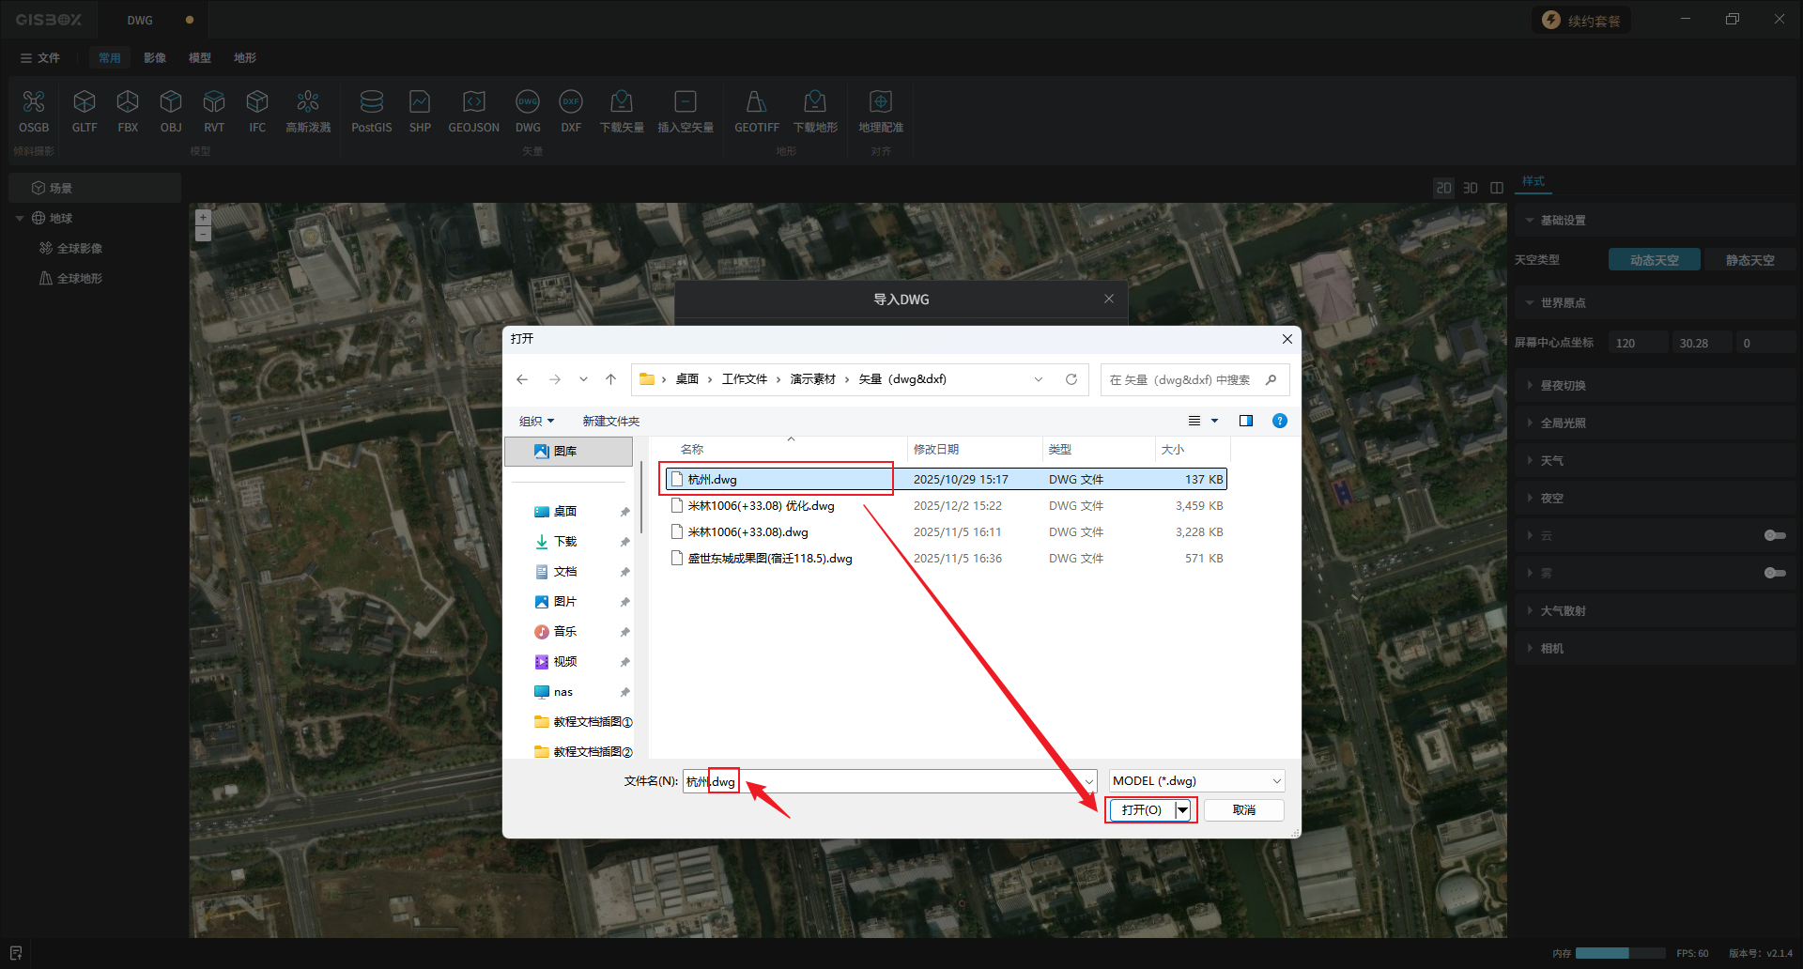Open the file dialog help icon
This screenshot has height=969, width=1803.
(1279, 421)
